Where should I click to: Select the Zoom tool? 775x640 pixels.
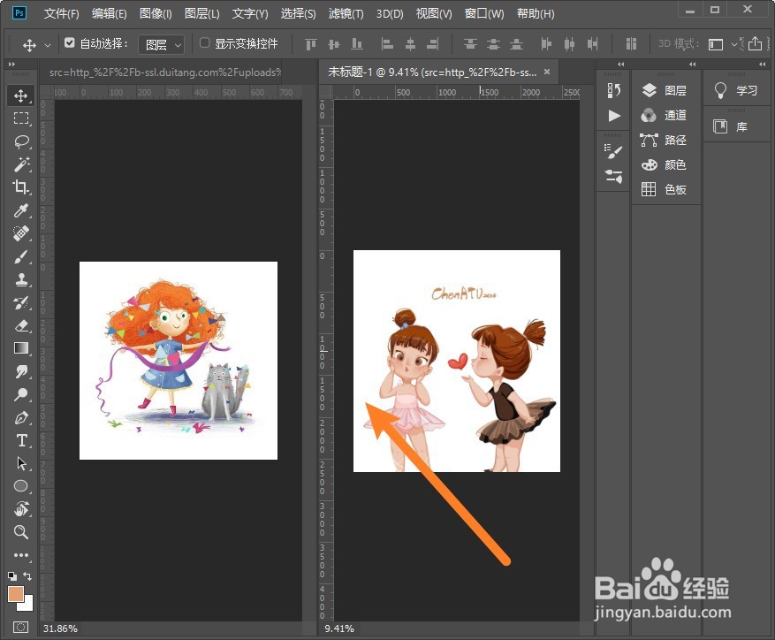coord(20,532)
